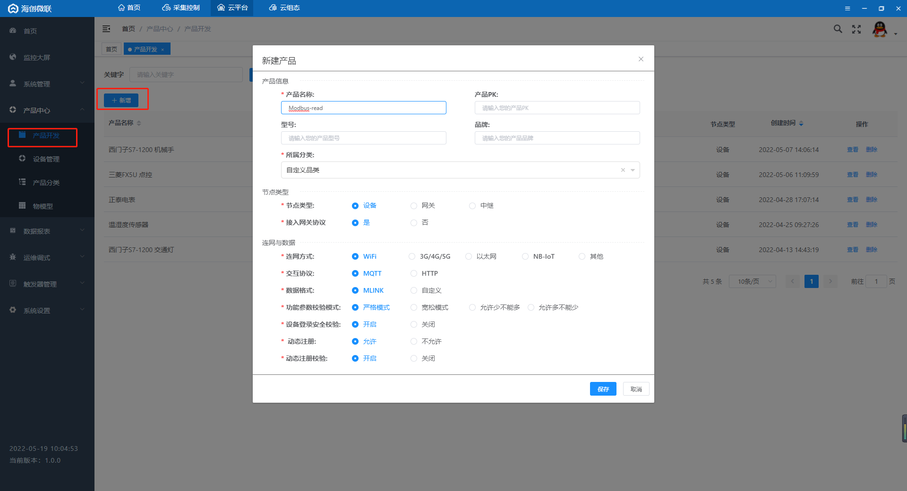Open 物模型 from the sidebar
The height and width of the screenshot is (491, 907).
tap(43, 206)
